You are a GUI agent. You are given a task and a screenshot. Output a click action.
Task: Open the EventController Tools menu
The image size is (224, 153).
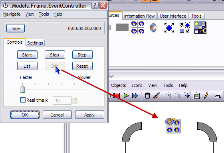[x=44, y=14]
